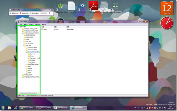Select the Enum subkey
177x111 pixels.
pyautogui.click(x=32, y=56)
